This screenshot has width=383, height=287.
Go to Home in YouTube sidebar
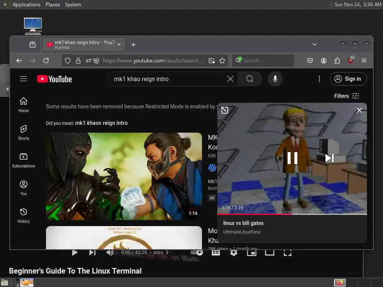pos(24,105)
